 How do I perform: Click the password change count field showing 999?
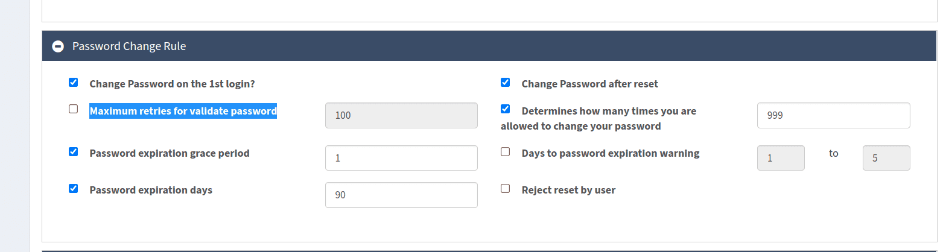[x=833, y=115]
